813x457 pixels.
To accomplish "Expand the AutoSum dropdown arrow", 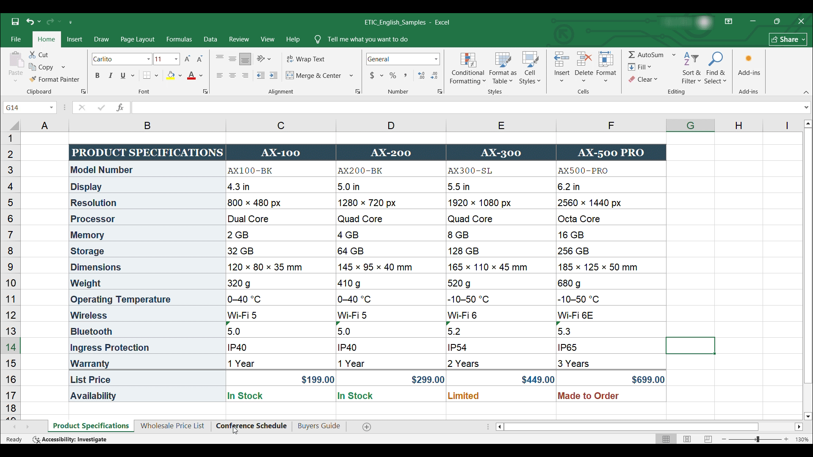I will coord(674,55).
